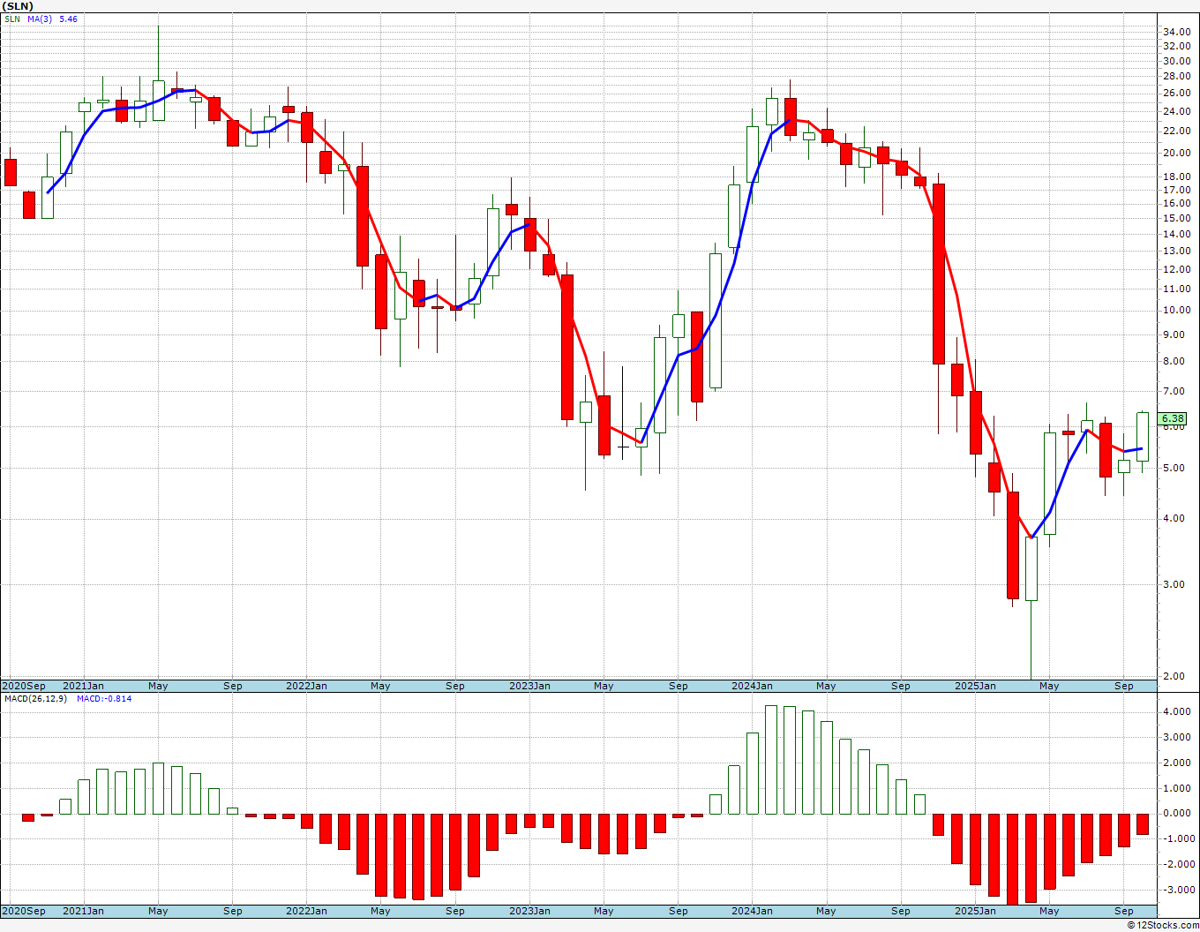Viewport: 1200px width, 932px height.
Task: Select the 2.000 MACD axis label
Action: pyautogui.click(x=1178, y=763)
